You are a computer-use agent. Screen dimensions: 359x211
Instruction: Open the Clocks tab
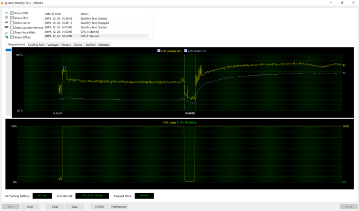click(x=78, y=45)
